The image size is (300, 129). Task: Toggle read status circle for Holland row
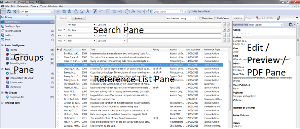[x=58, y=114]
